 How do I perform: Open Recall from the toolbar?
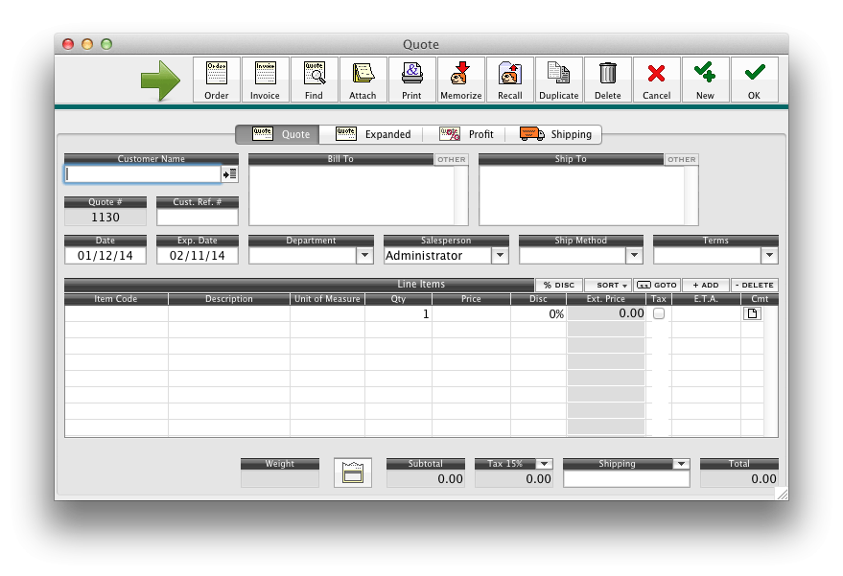pos(509,80)
